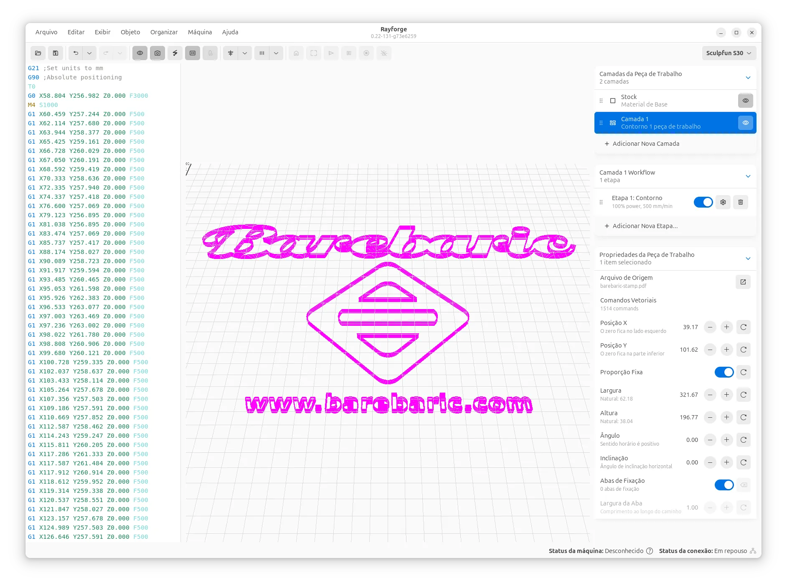Turn off Proporção Fixa
787x586 pixels.
[724, 372]
